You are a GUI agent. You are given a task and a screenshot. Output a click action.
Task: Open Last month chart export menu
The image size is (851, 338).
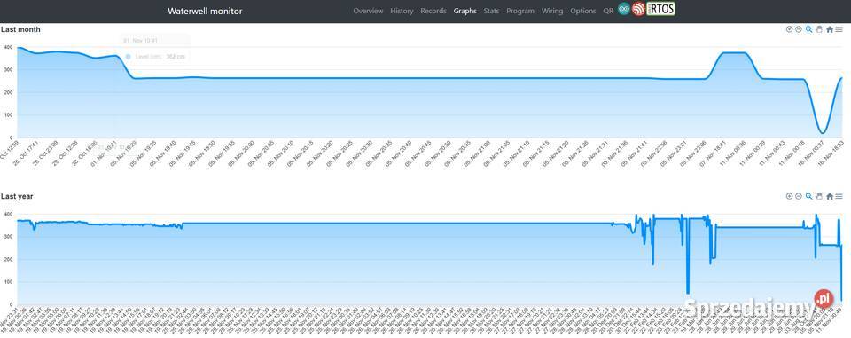click(x=839, y=30)
